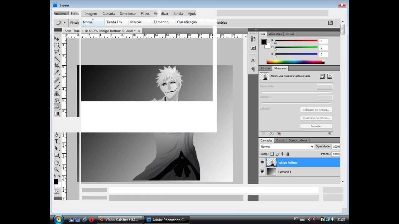This screenshot has height=224, width=399.
Task: Select the ichigo hollow layer thumbnail
Action: pos(272,162)
